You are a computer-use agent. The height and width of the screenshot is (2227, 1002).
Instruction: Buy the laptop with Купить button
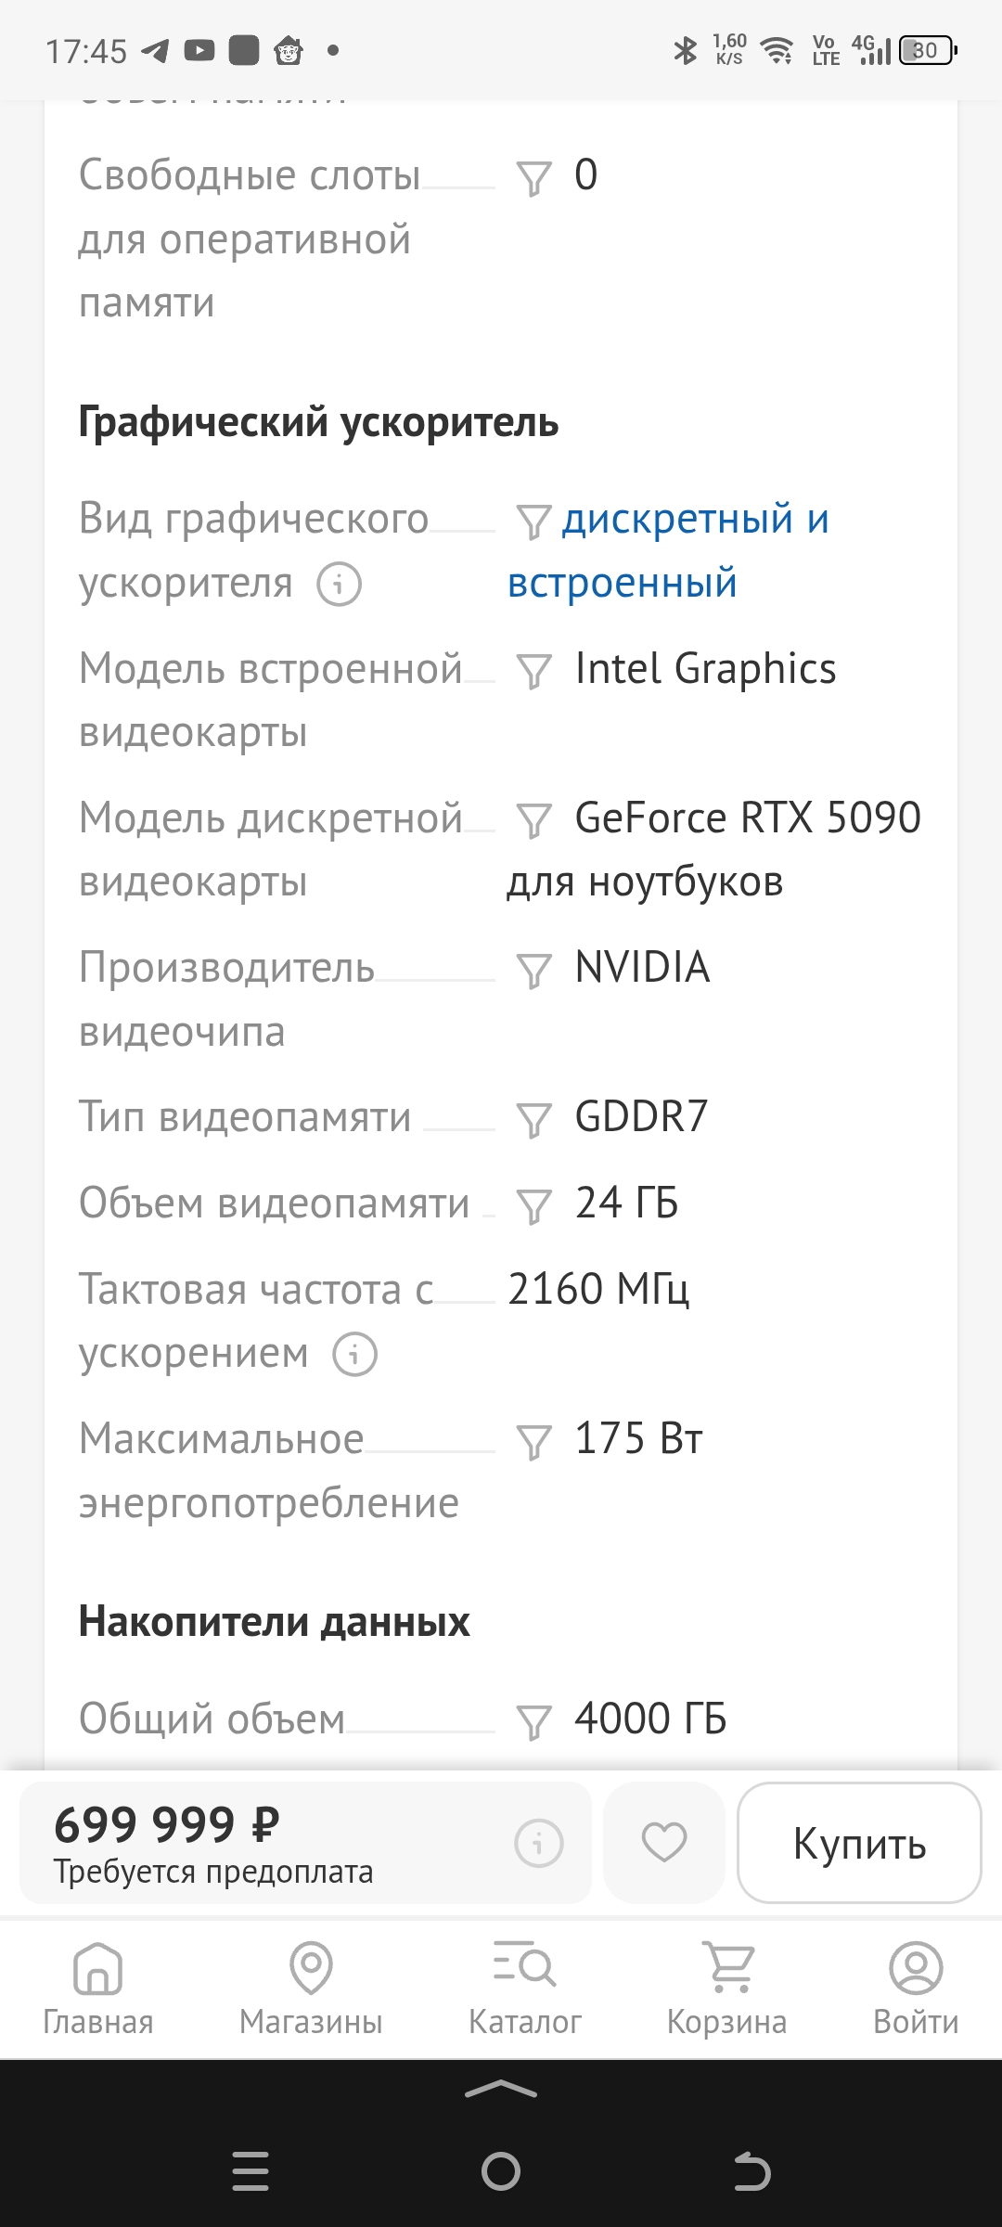859,1843
